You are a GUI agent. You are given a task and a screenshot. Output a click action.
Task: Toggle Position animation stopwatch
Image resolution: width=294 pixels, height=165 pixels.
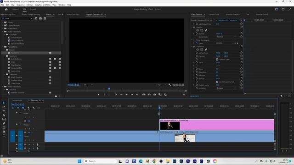(197, 56)
